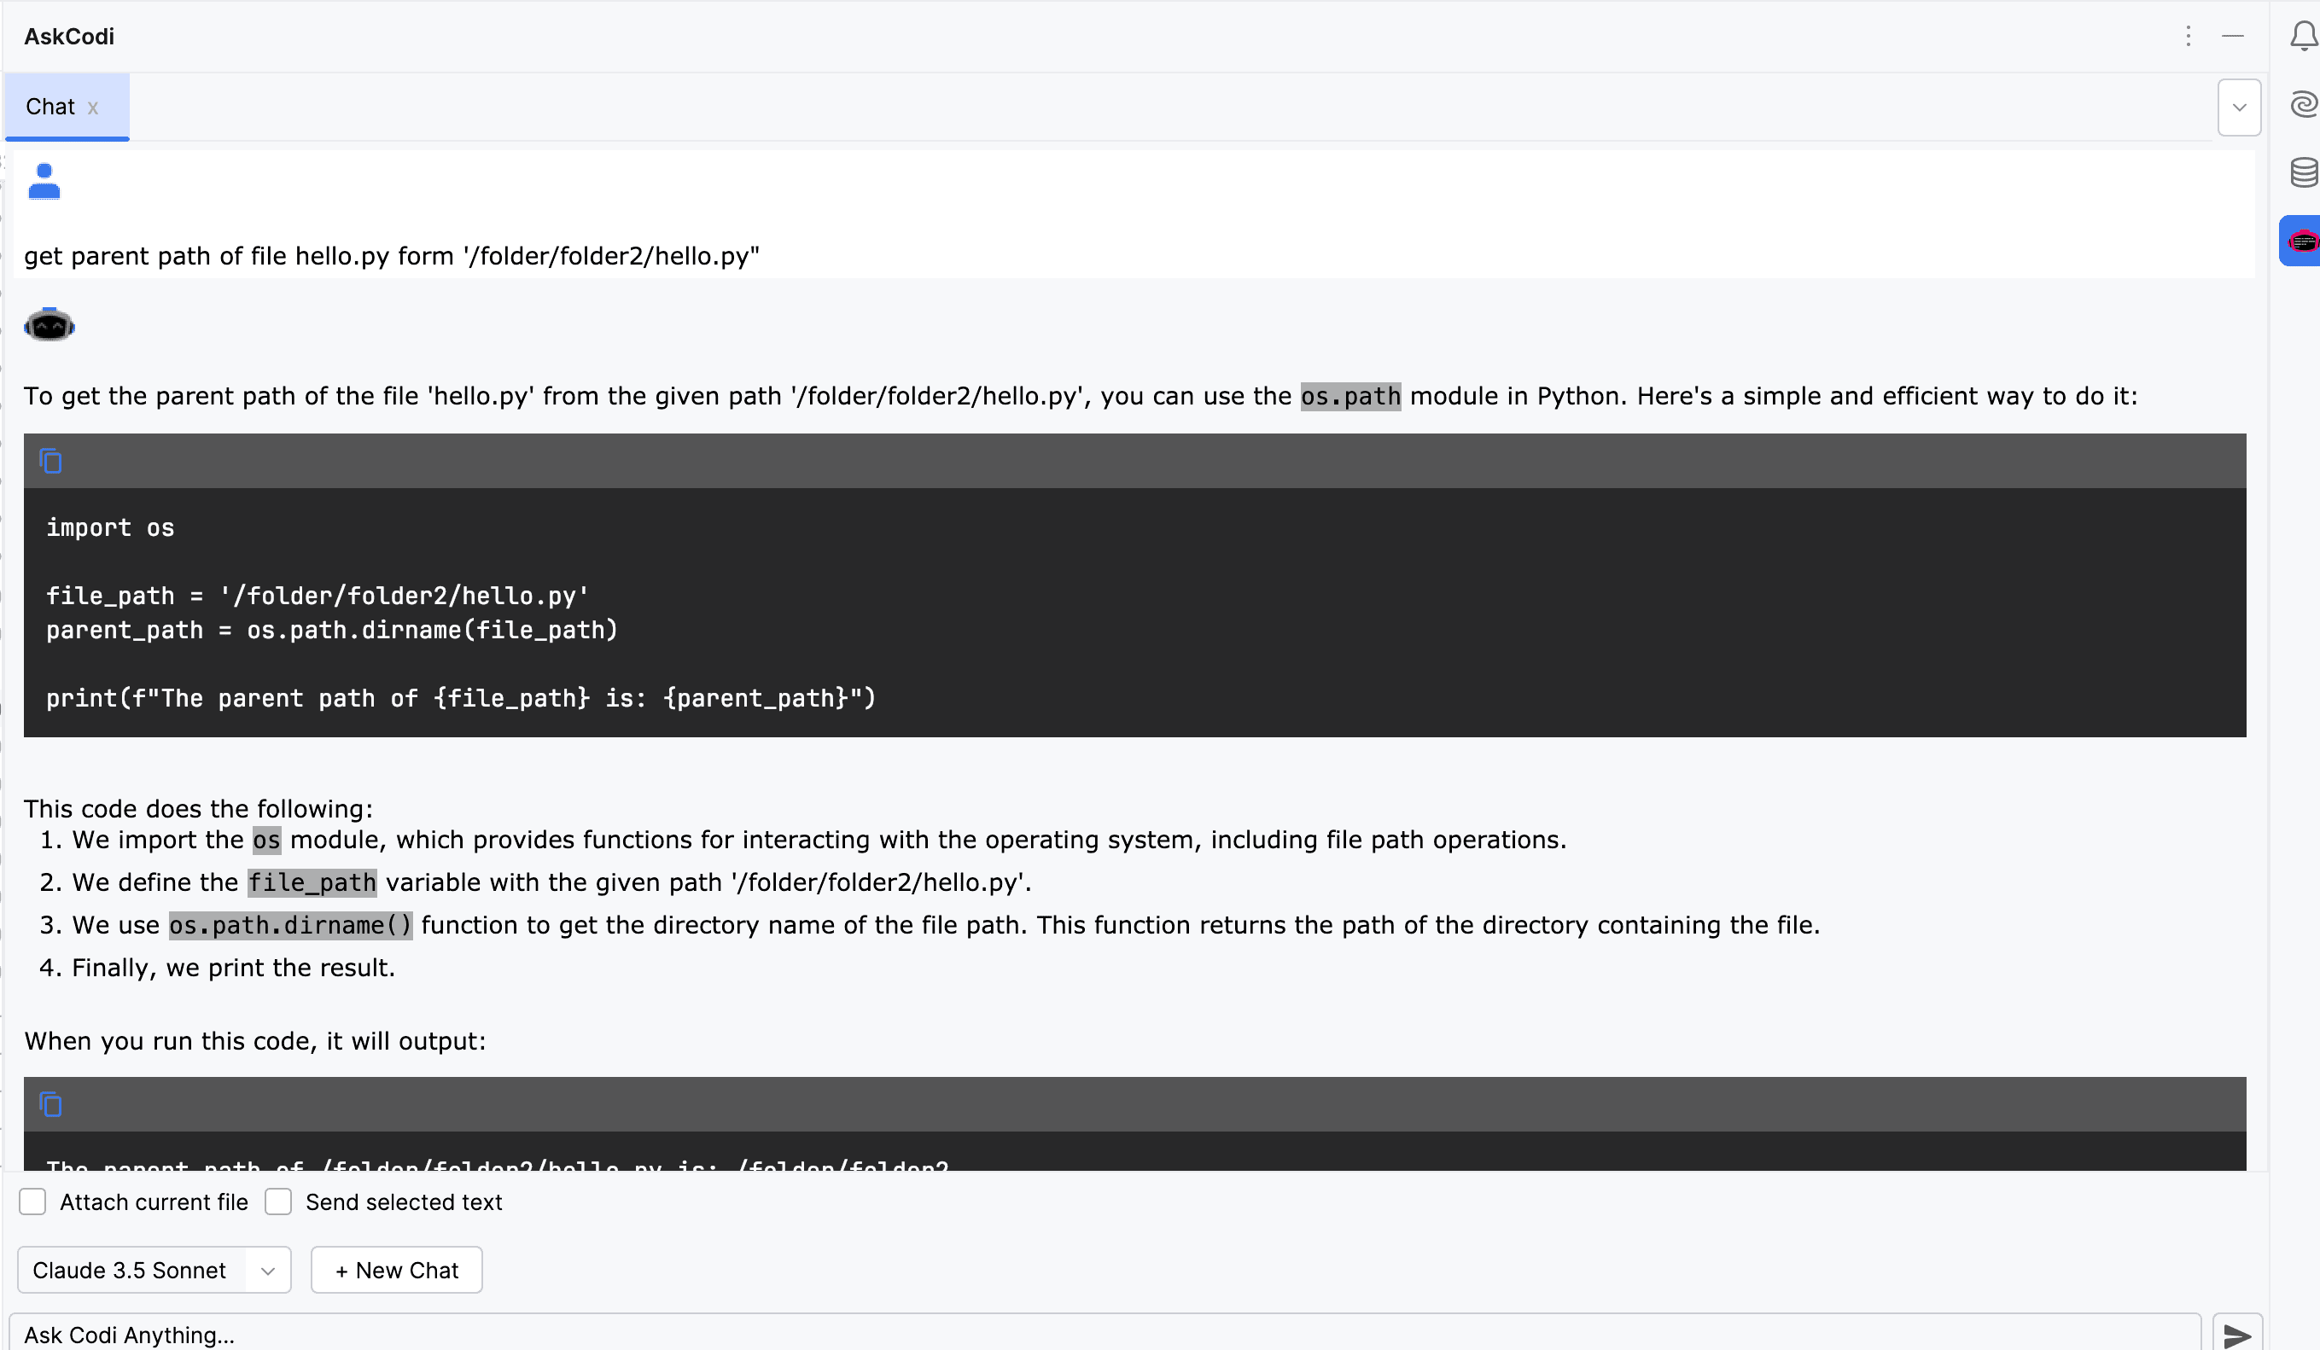Click 'When you run this code' text

(255, 1041)
